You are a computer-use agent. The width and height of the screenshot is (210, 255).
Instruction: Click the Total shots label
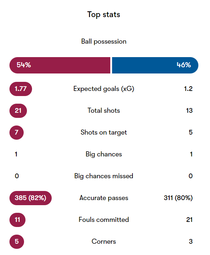coord(104,111)
